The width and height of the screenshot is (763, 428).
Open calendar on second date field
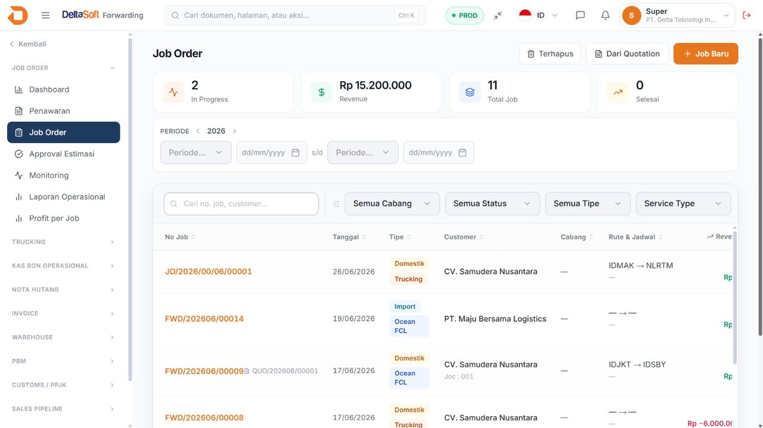tap(463, 153)
